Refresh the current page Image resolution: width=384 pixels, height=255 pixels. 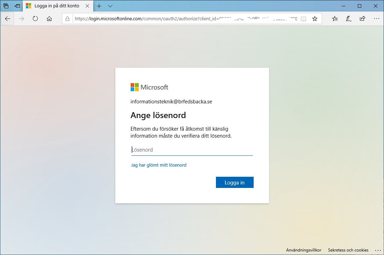tap(35, 19)
